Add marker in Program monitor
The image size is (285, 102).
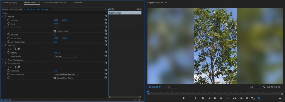(183, 98)
